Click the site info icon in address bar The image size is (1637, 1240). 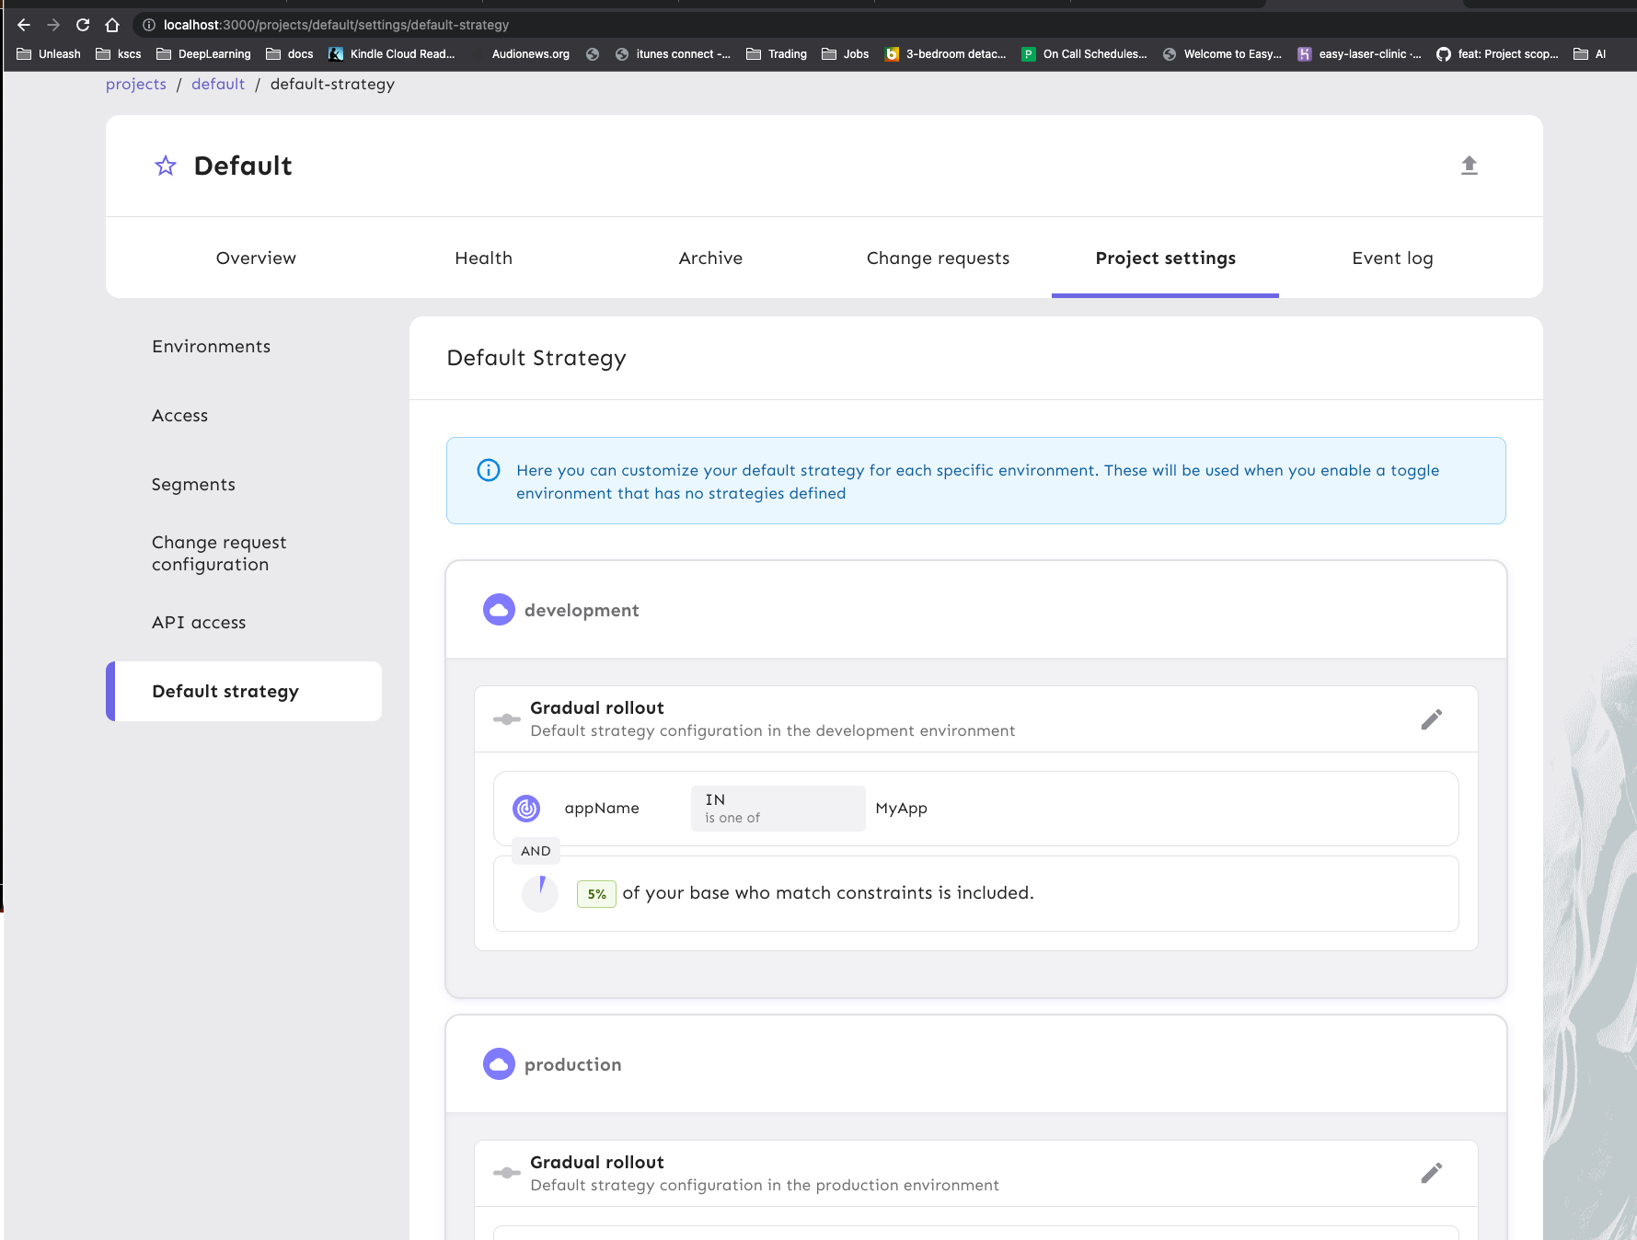pyautogui.click(x=149, y=25)
